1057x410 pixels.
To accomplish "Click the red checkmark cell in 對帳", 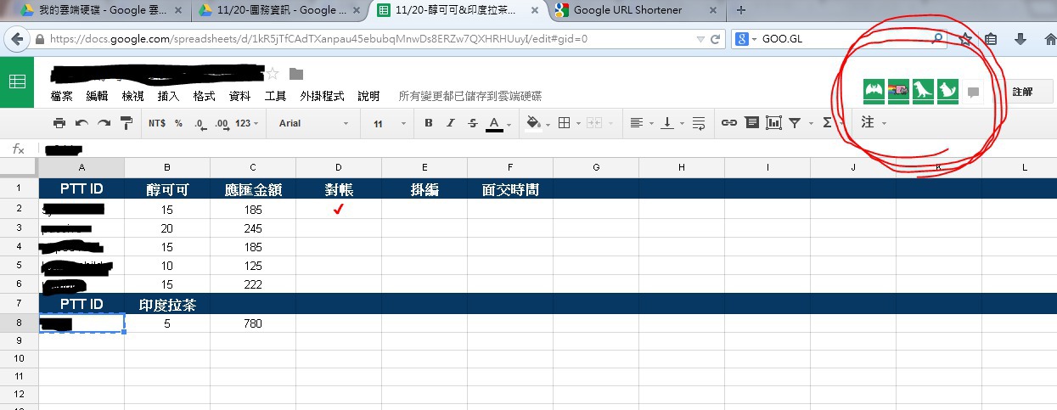I will [x=339, y=209].
